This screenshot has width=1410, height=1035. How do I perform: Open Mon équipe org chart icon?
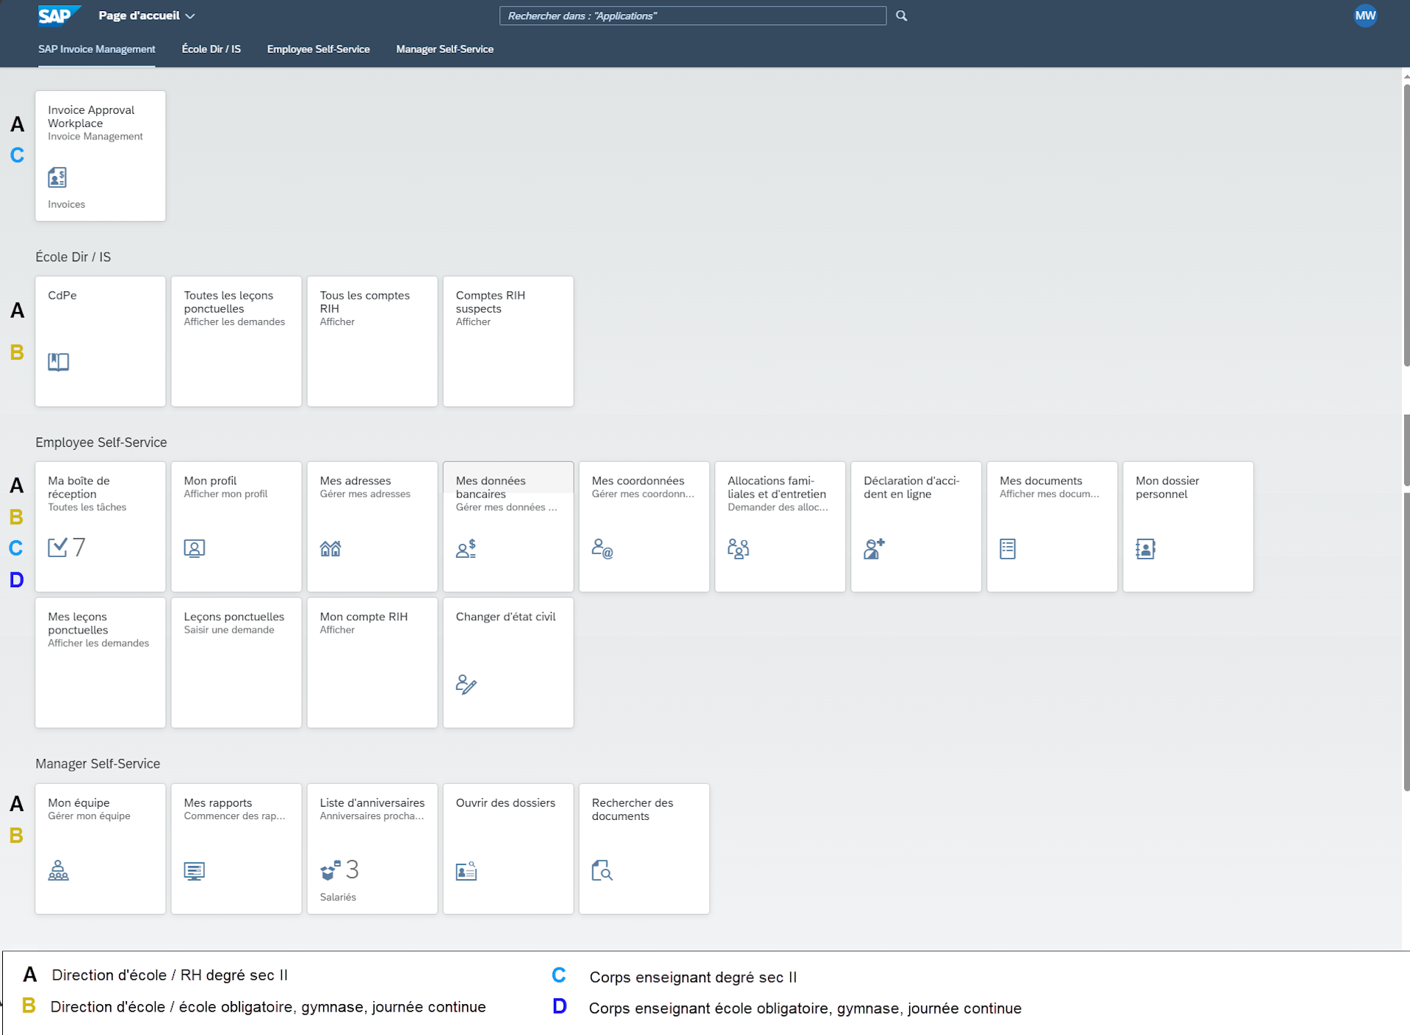pyautogui.click(x=59, y=871)
